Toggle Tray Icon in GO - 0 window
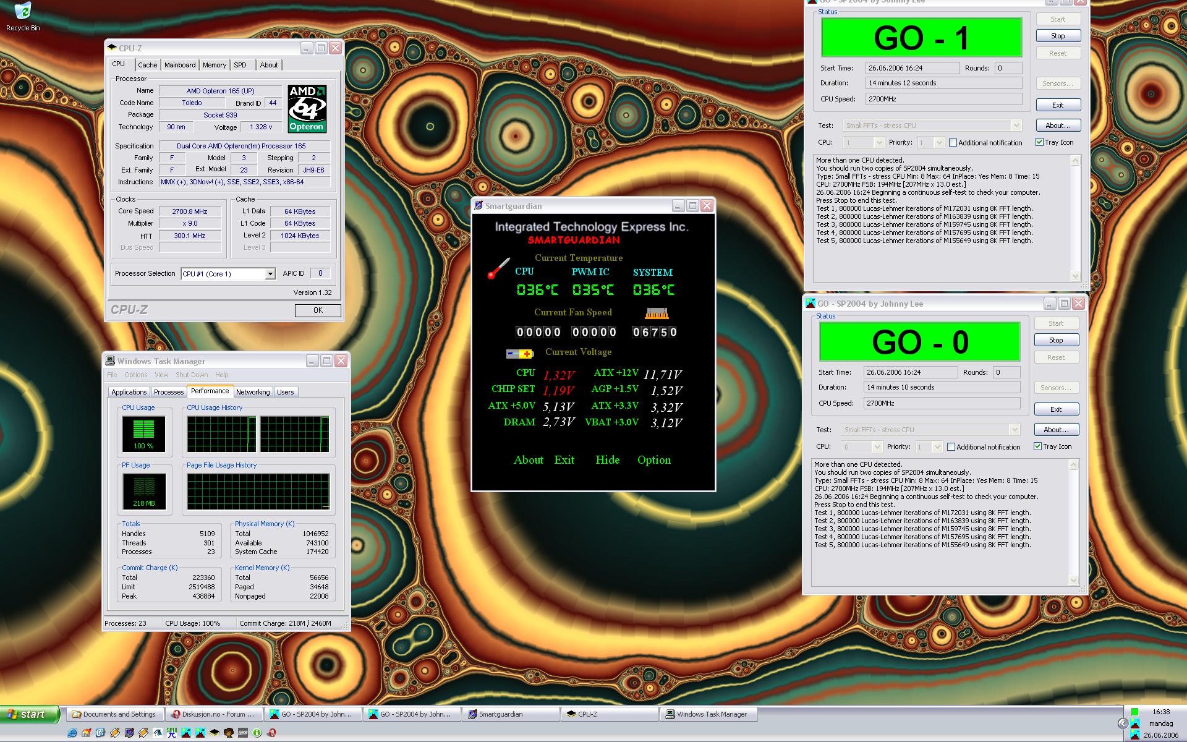The image size is (1187, 742). pyautogui.click(x=1053, y=446)
